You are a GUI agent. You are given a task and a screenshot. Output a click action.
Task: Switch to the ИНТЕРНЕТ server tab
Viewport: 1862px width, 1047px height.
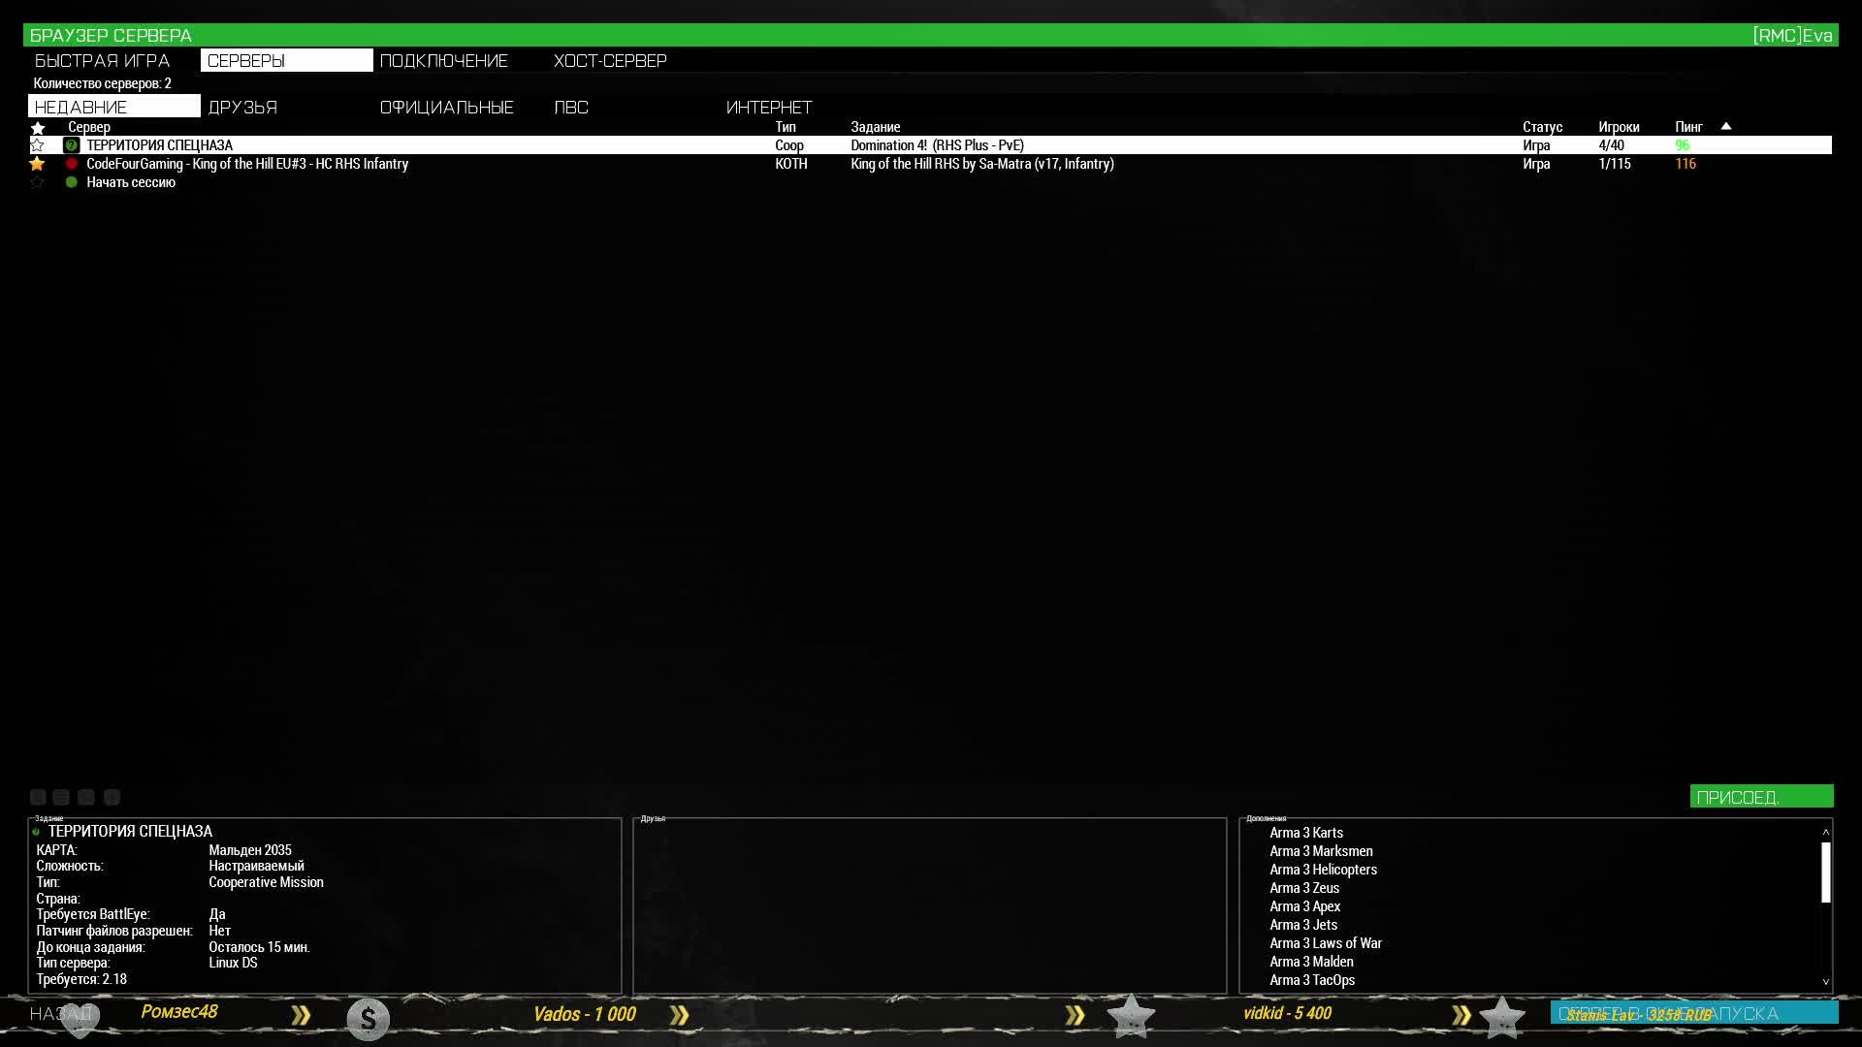pyautogui.click(x=769, y=108)
